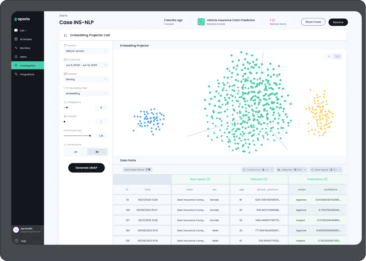Click the row with ID 215
The image size is (366, 261).
229,241
